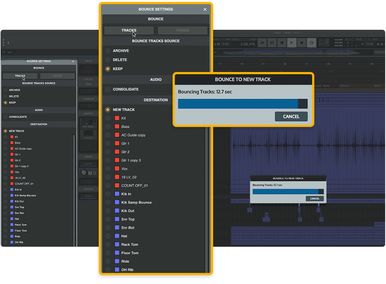Close the enlarged Bounce Settings panel
Screen dimensions: 386x284
pos(205,9)
